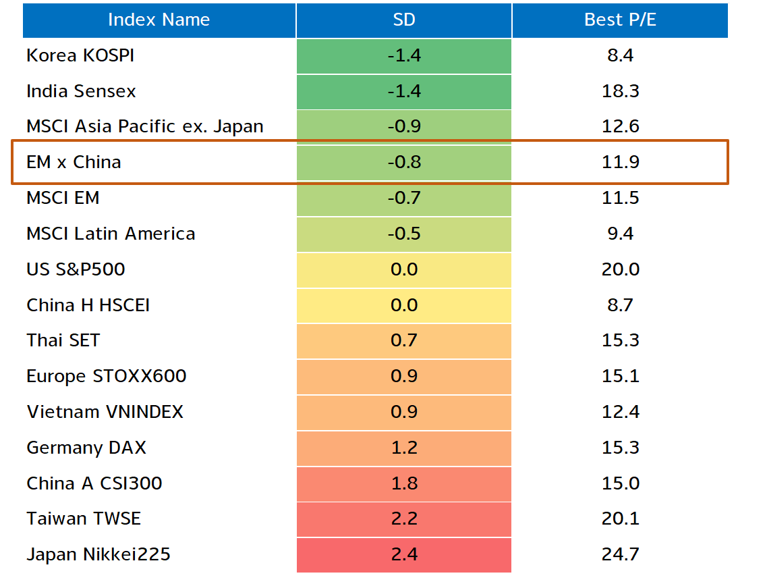765x584 pixels.
Task: Select the Korea KOSPI row label
Action: 80,55
